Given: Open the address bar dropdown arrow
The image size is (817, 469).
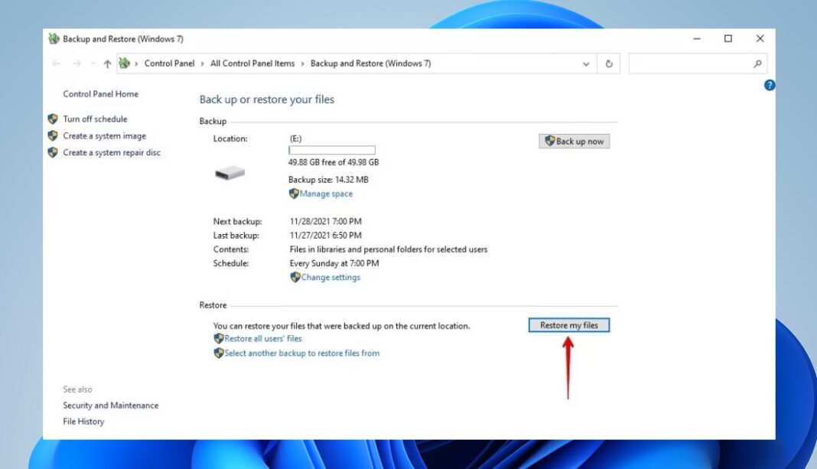Looking at the screenshot, I should 586,64.
